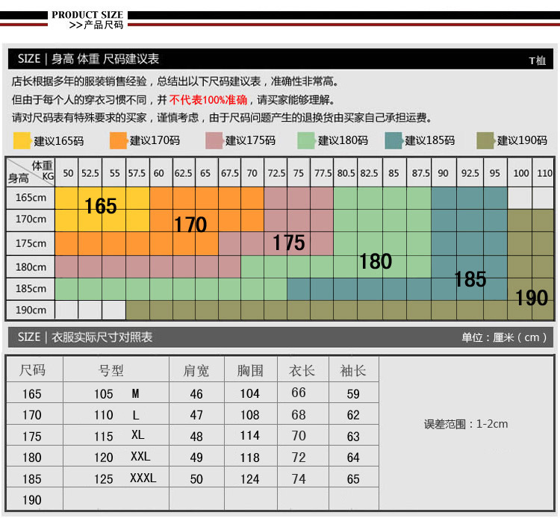Click the large 175 label in the chart

288,243
